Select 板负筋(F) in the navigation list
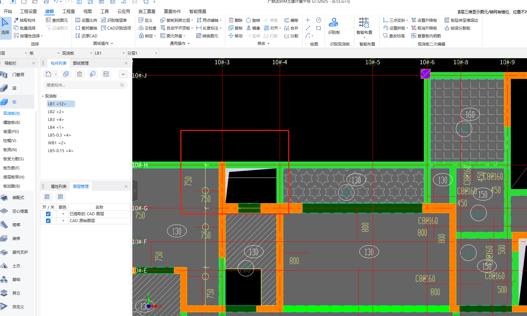 [x=11, y=168]
